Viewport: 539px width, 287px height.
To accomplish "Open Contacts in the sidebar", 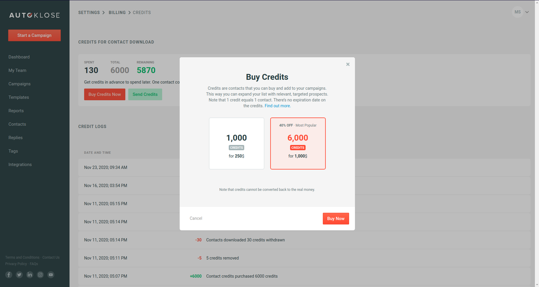I will click(x=17, y=124).
